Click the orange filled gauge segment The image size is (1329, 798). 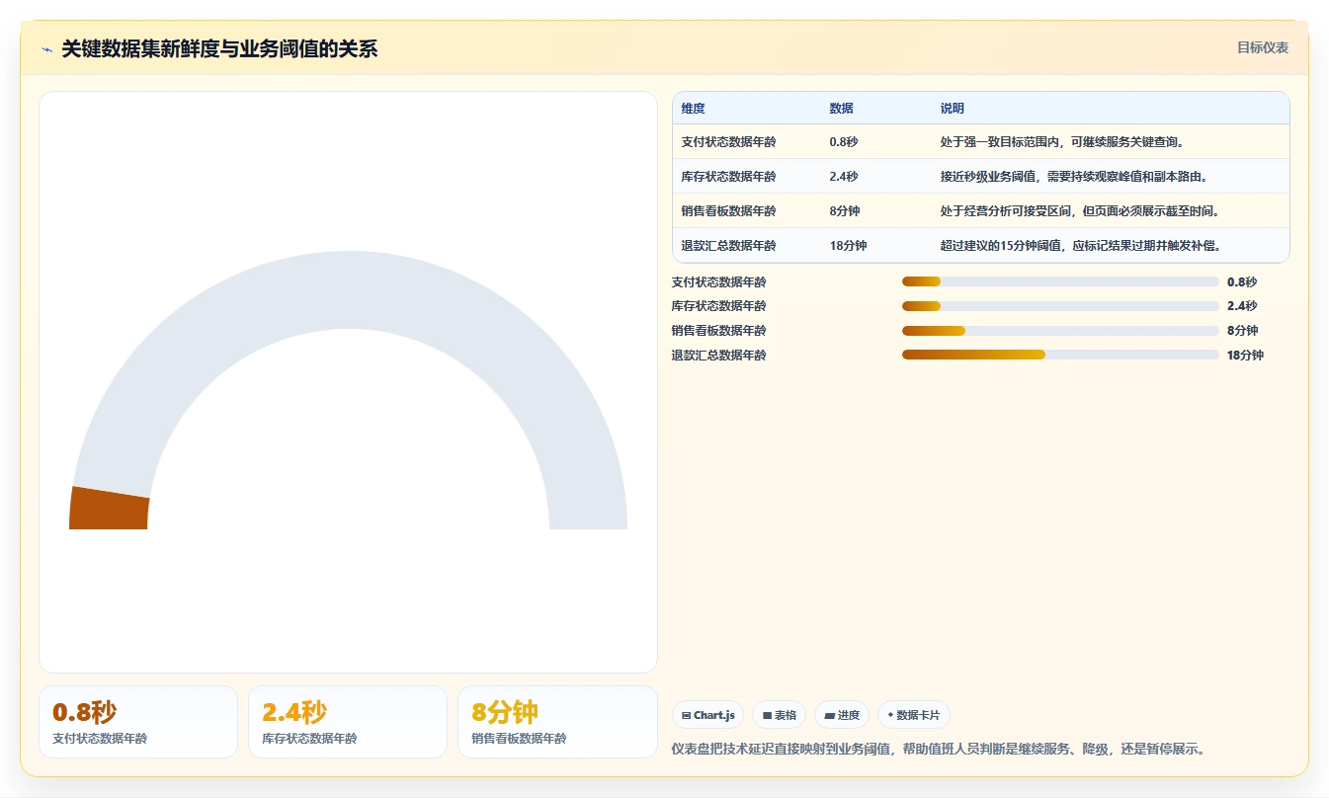click(x=109, y=509)
